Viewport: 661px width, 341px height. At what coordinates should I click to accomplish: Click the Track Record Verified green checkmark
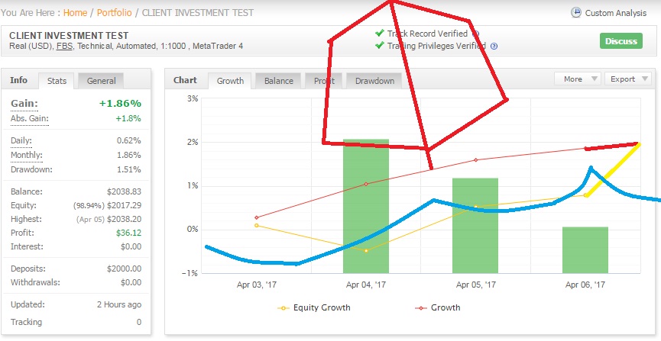point(380,33)
